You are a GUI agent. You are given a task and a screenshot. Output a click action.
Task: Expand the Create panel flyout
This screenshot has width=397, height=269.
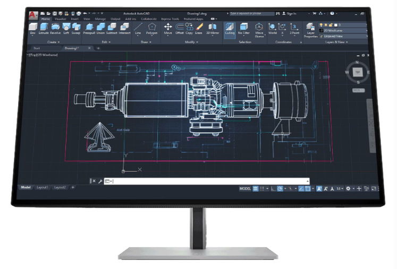pos(53,41)
